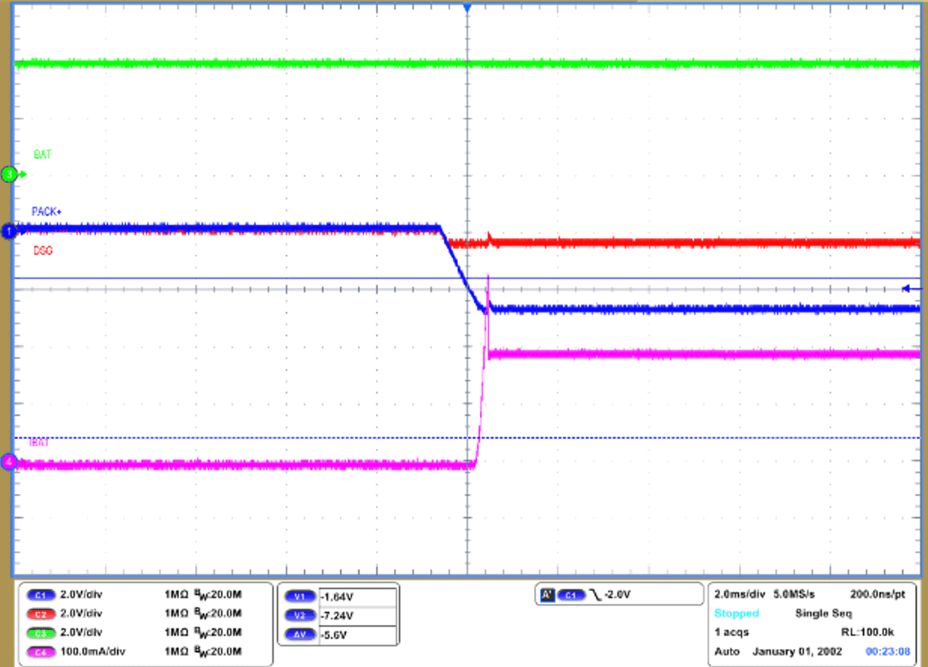Select the V2 cursor readout
Image resolution: width=928 pixels, height=667 pixels.
click(x=300, y=615)
